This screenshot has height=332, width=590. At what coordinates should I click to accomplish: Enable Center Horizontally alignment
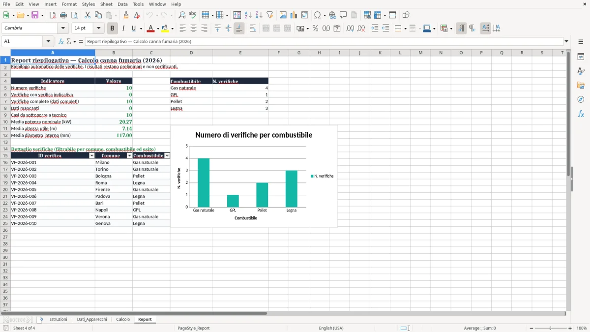(194, 29)
